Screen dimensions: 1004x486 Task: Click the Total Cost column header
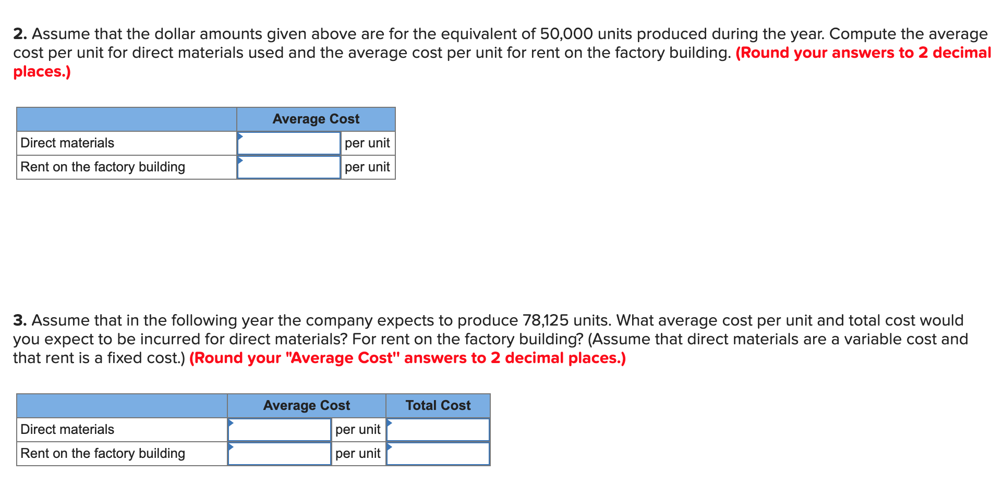click(438, 405)
